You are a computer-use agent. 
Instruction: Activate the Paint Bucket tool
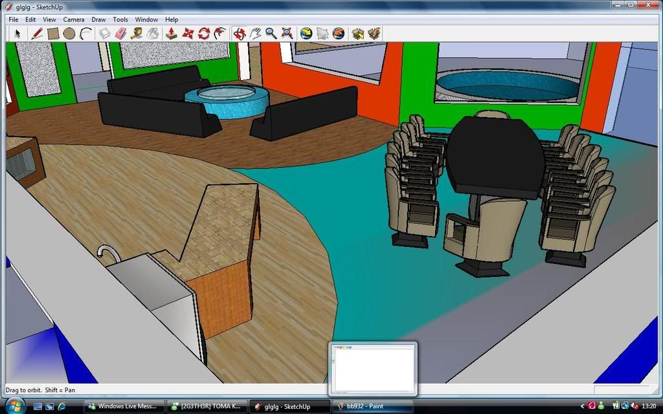click(x=153, y=33)
